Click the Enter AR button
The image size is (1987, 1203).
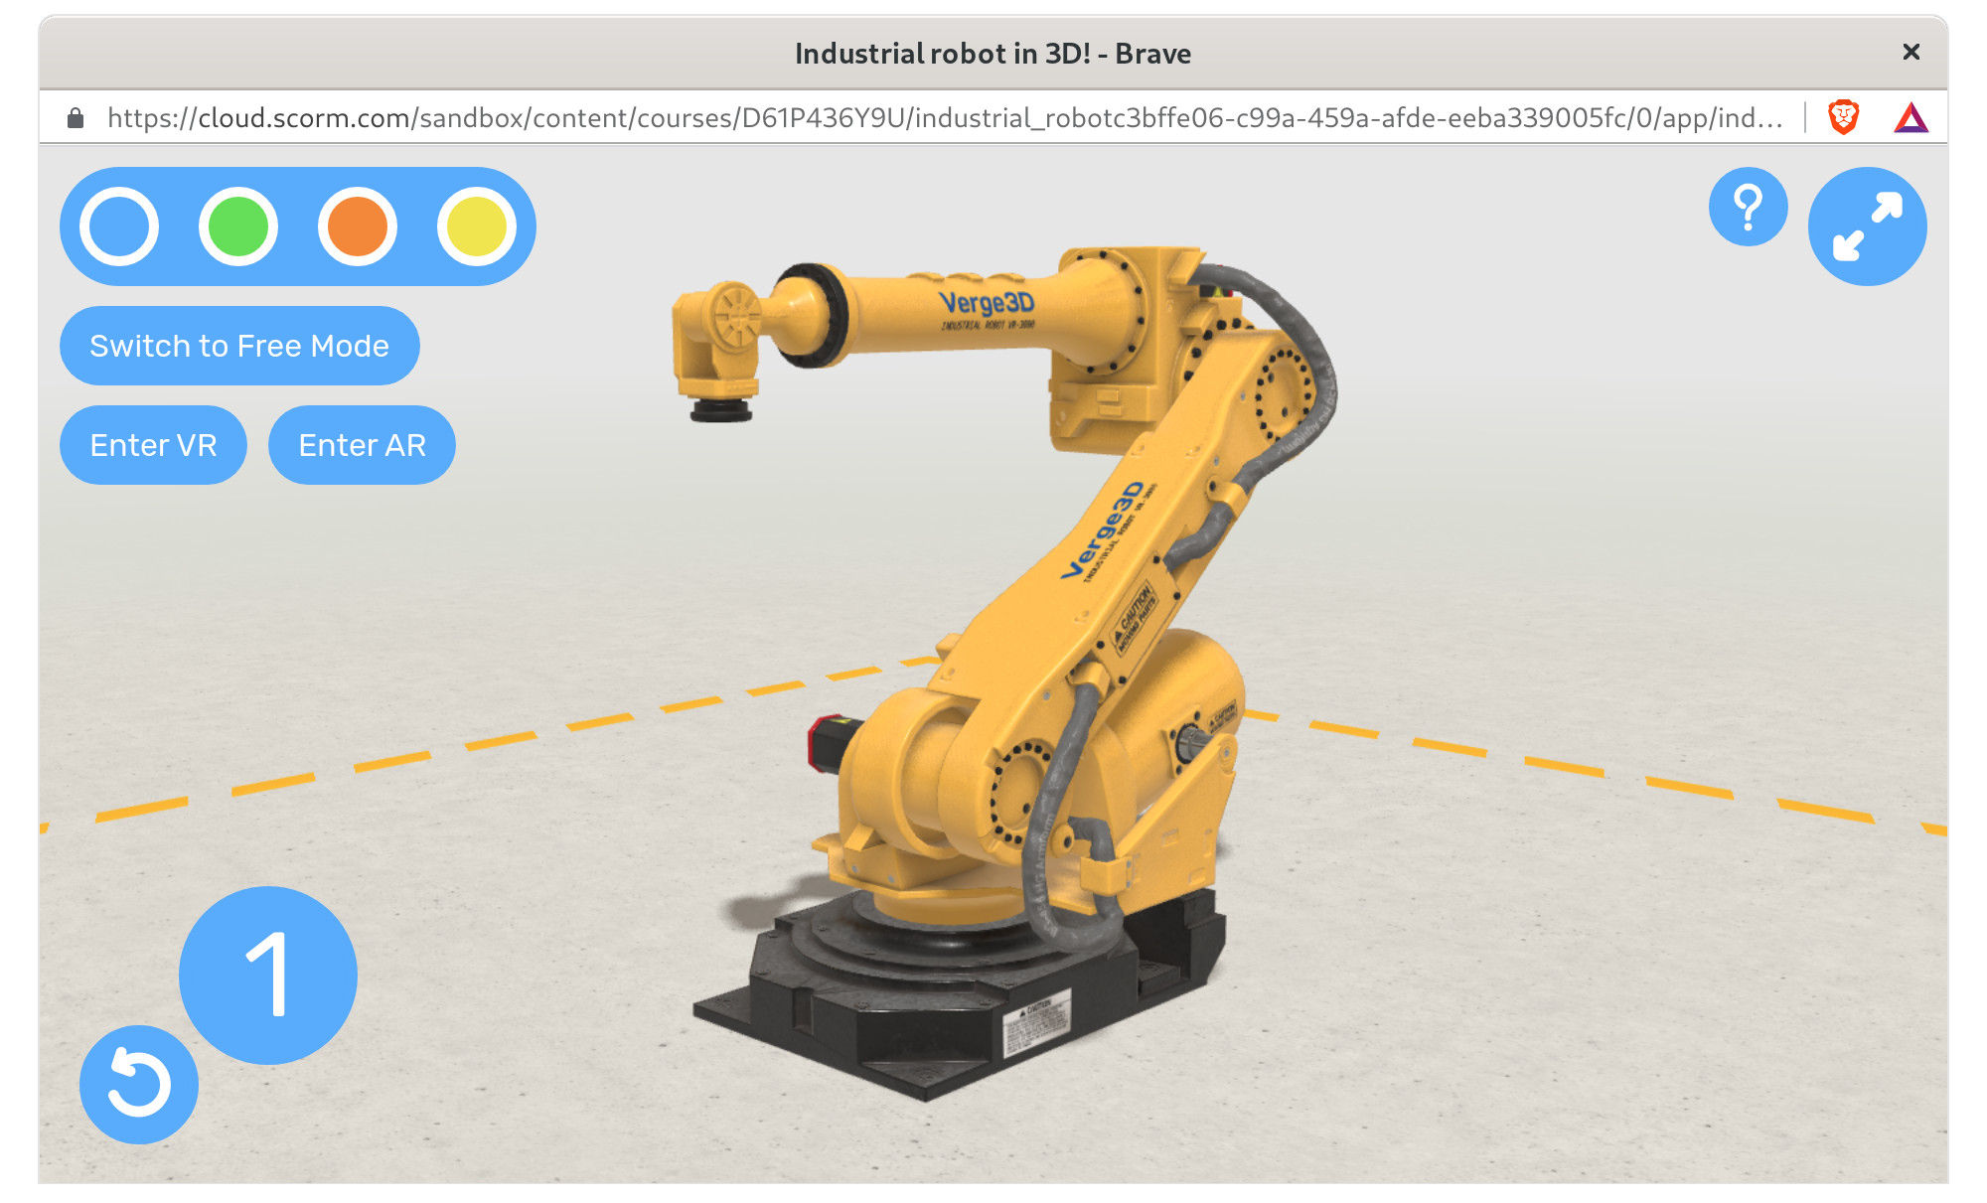[x=362, y=445]
